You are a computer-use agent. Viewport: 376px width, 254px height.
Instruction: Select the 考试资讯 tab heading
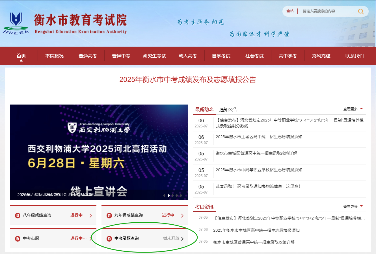pos(204,207)
